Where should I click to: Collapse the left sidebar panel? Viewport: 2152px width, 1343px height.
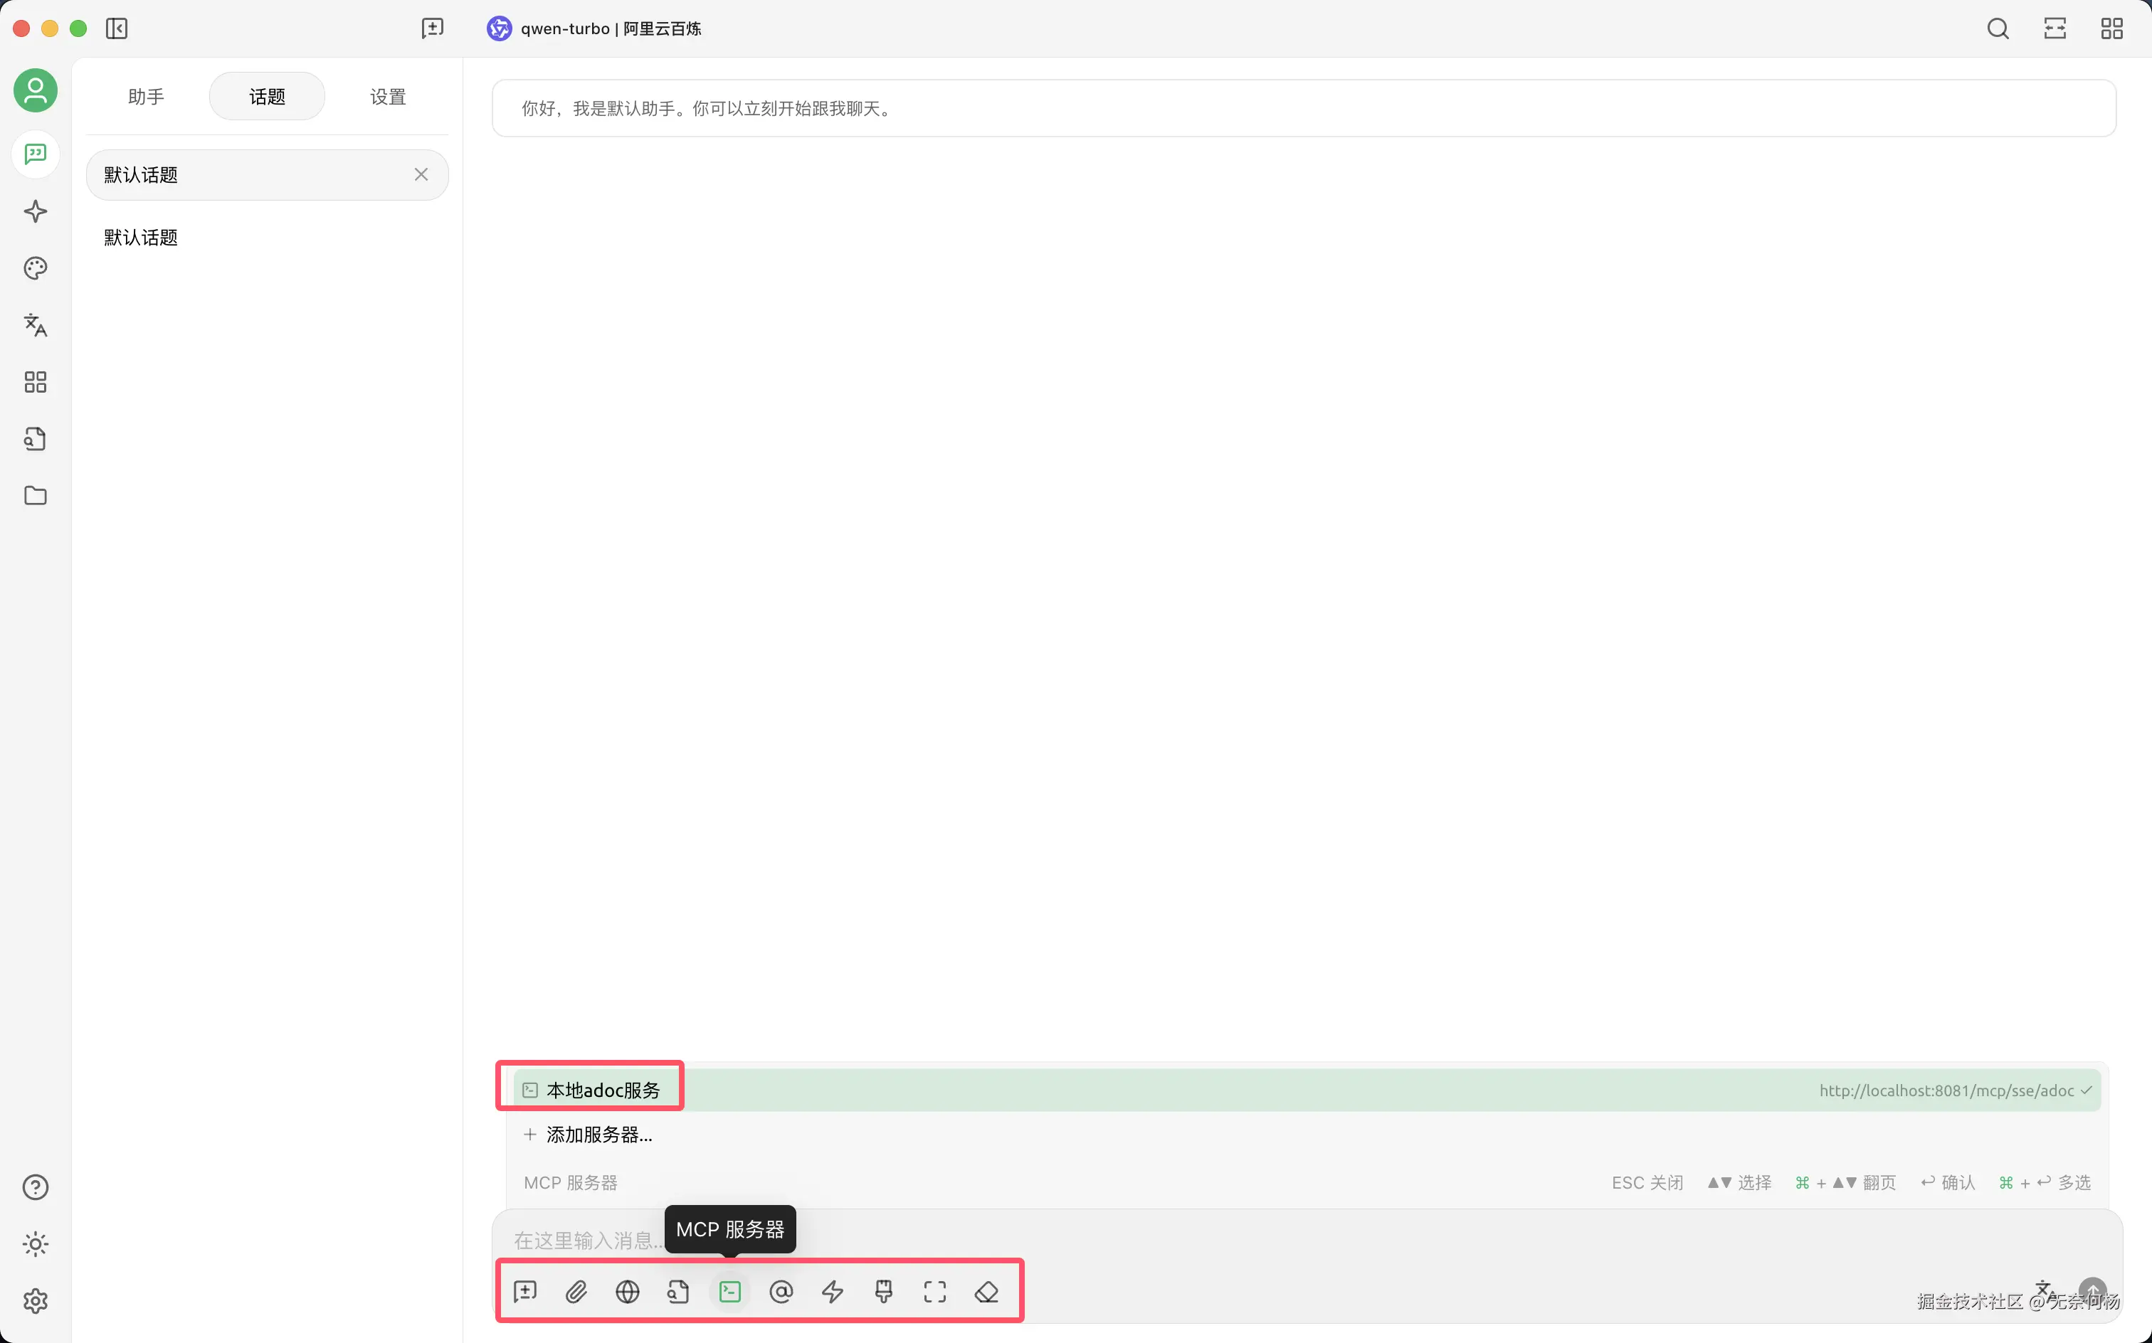pos(117,28)
